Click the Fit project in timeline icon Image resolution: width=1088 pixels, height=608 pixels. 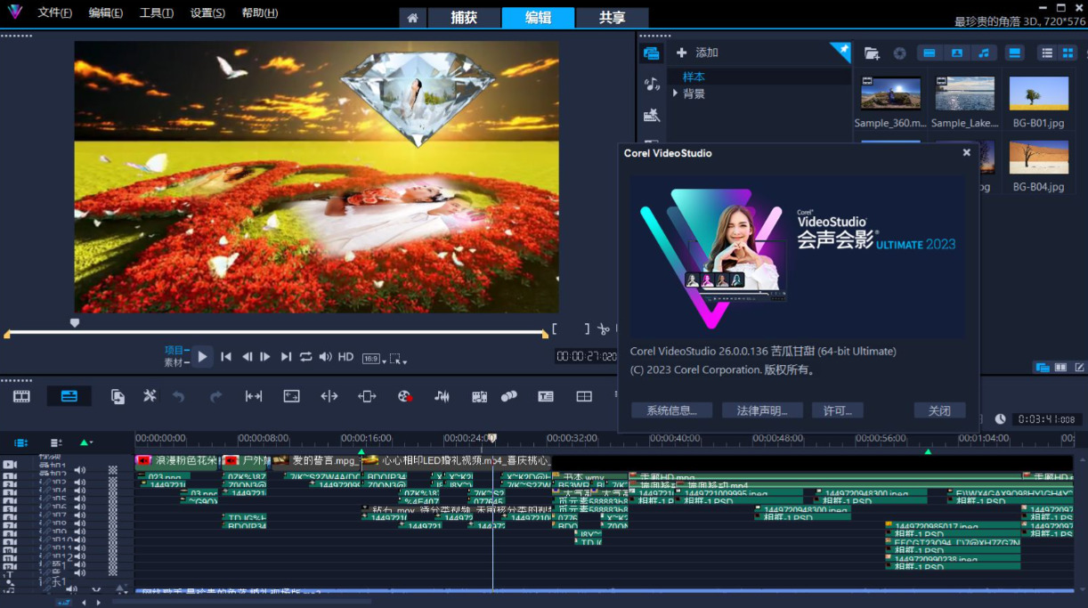pos(254,397)
